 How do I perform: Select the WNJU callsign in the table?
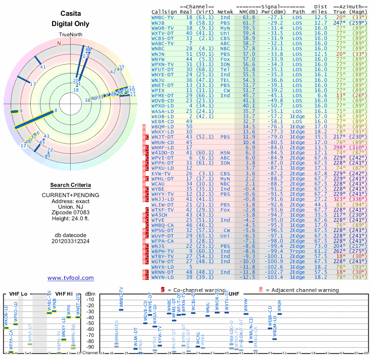(158, 80)
